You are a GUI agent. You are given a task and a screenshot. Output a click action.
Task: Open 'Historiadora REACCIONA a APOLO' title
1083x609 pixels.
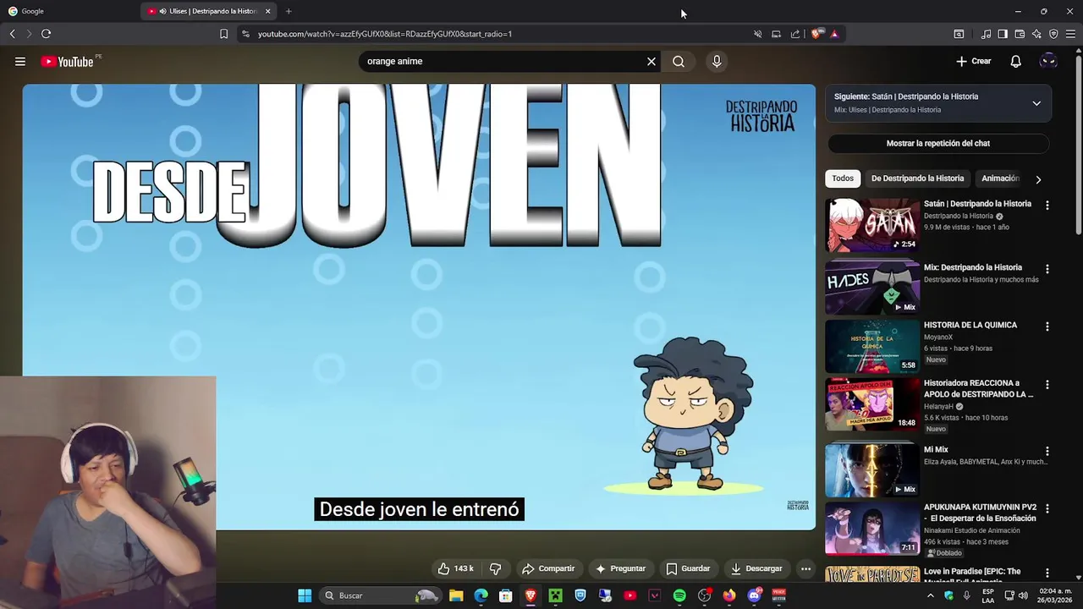click(978, 388)
